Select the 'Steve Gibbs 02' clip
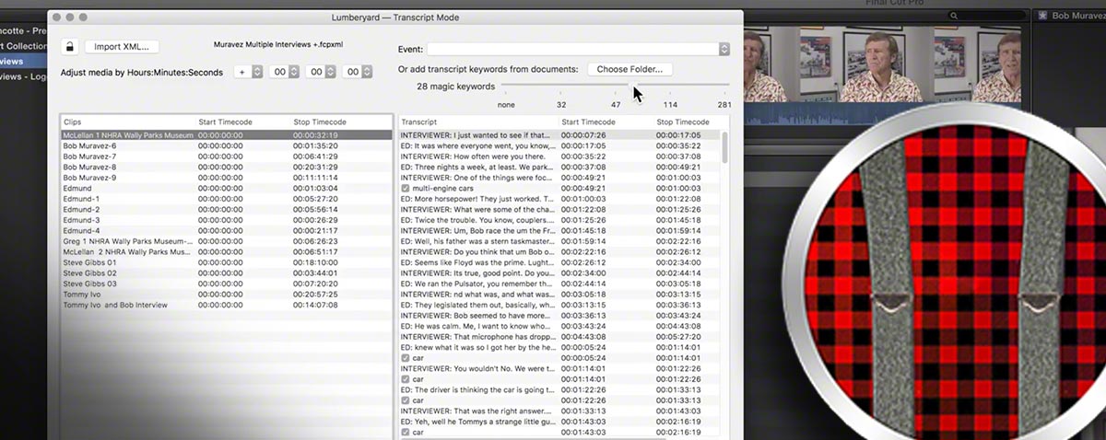The height and width of the screenshot is (440, 1106). [226, 272]
